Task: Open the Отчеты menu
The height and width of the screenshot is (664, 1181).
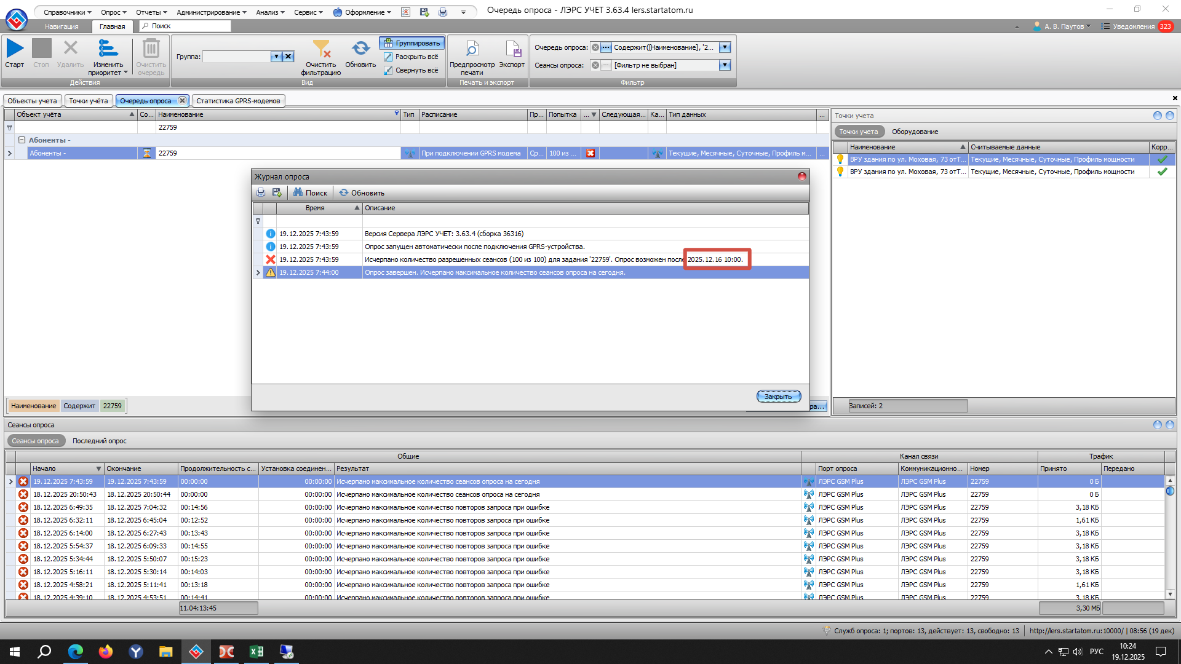Action: (151, 12)
